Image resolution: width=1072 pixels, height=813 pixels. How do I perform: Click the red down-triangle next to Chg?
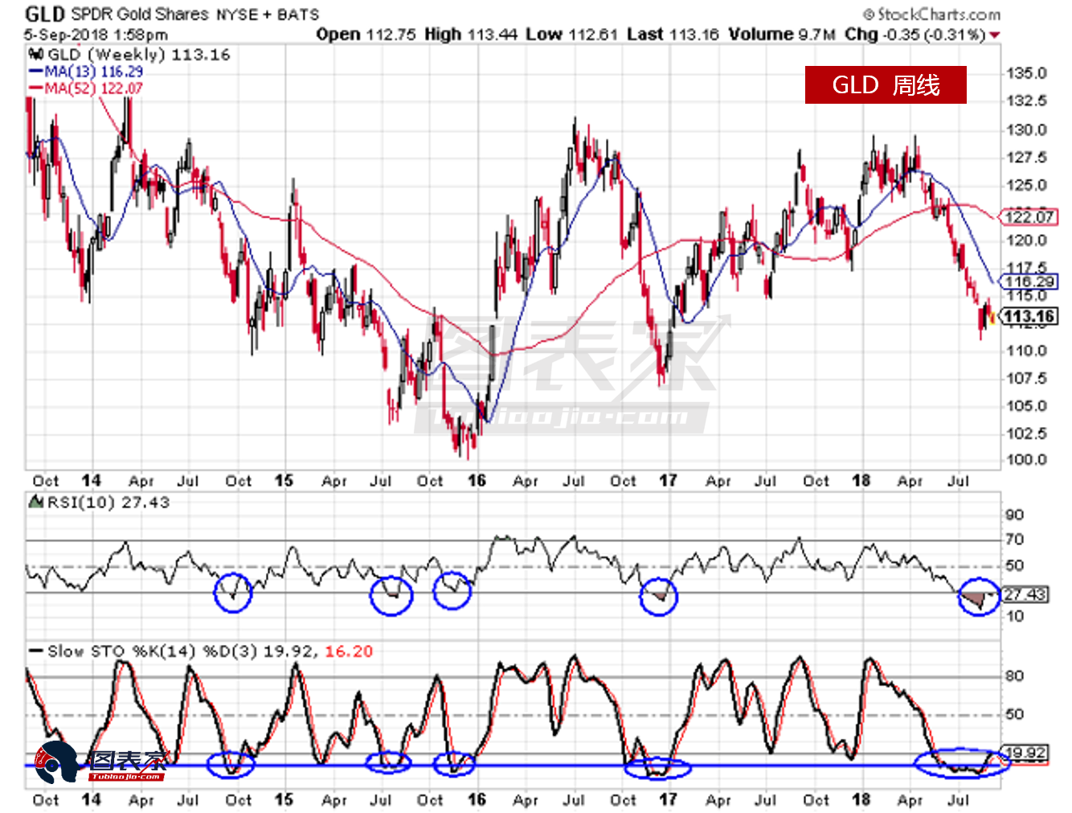coord(995,35)
